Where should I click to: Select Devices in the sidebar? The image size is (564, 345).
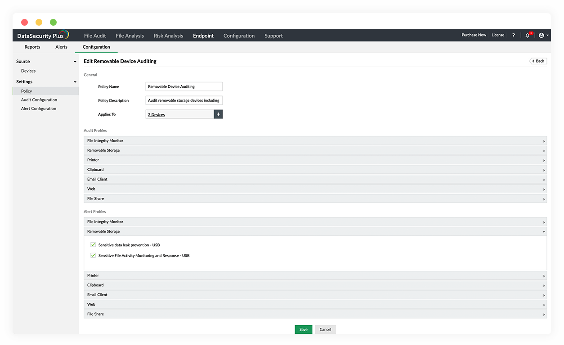(x=28, y=71)
